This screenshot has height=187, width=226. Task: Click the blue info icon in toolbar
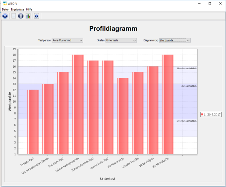tap(37, 16)
